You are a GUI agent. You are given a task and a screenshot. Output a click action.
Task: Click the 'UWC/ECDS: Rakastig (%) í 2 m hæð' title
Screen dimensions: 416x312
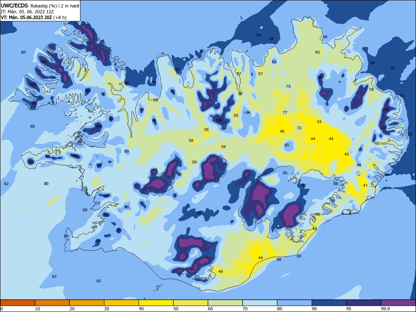tap(40, 5)
